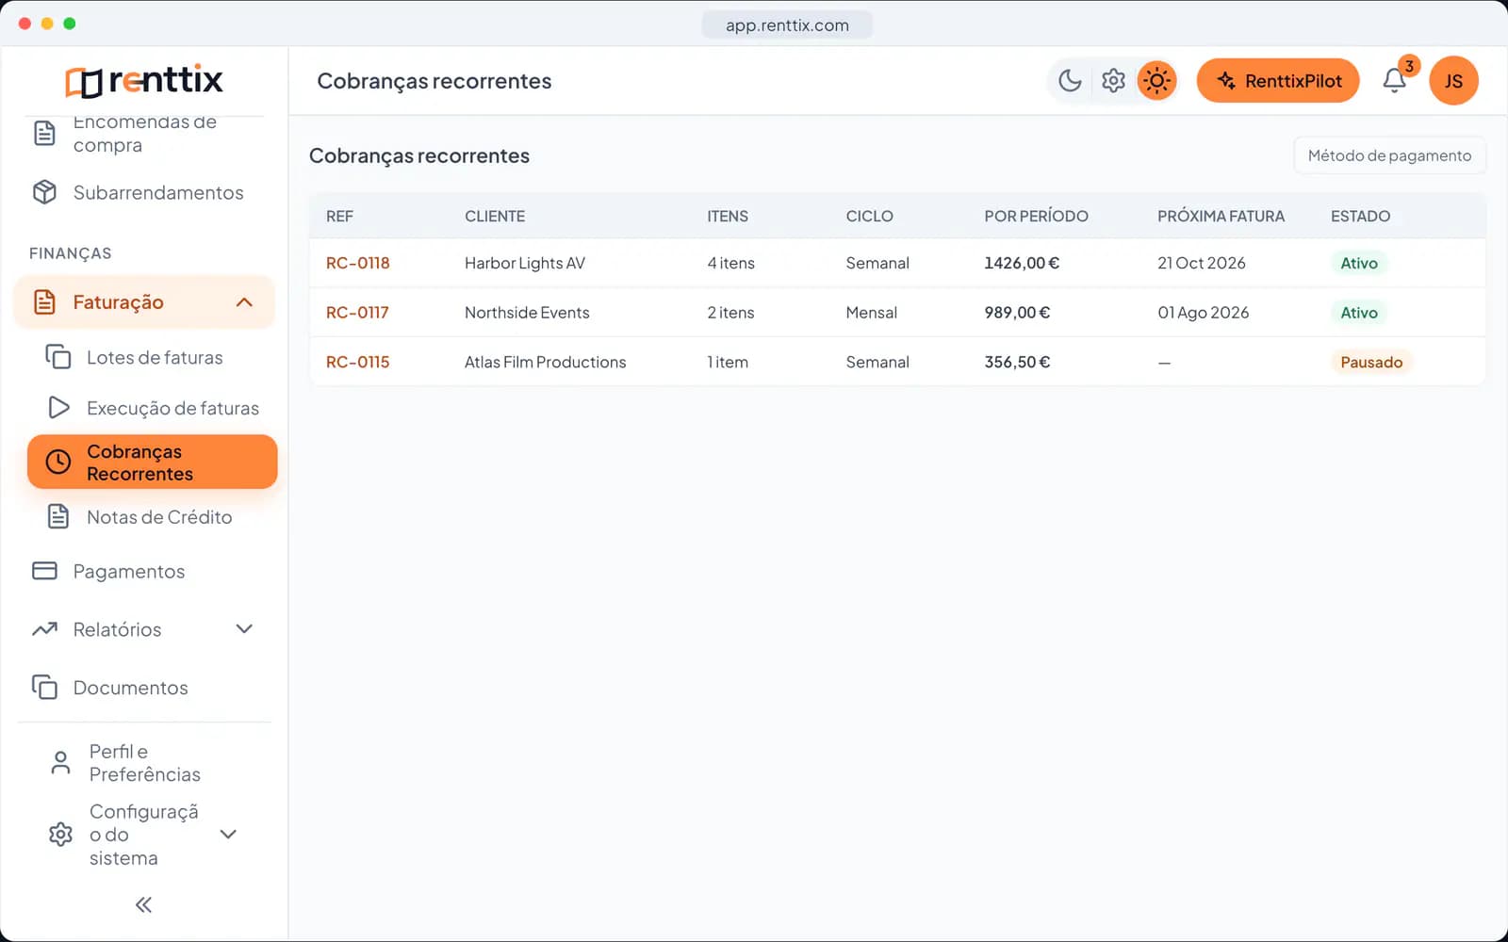This screenshot has height=942, width=1508.
Task: Open Lotes de faturas
Action: point(155,358)
